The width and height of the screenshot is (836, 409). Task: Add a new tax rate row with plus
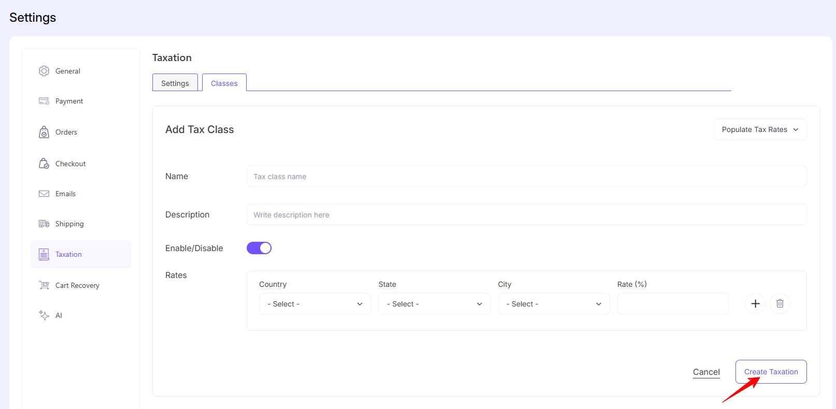pos(755,304)
